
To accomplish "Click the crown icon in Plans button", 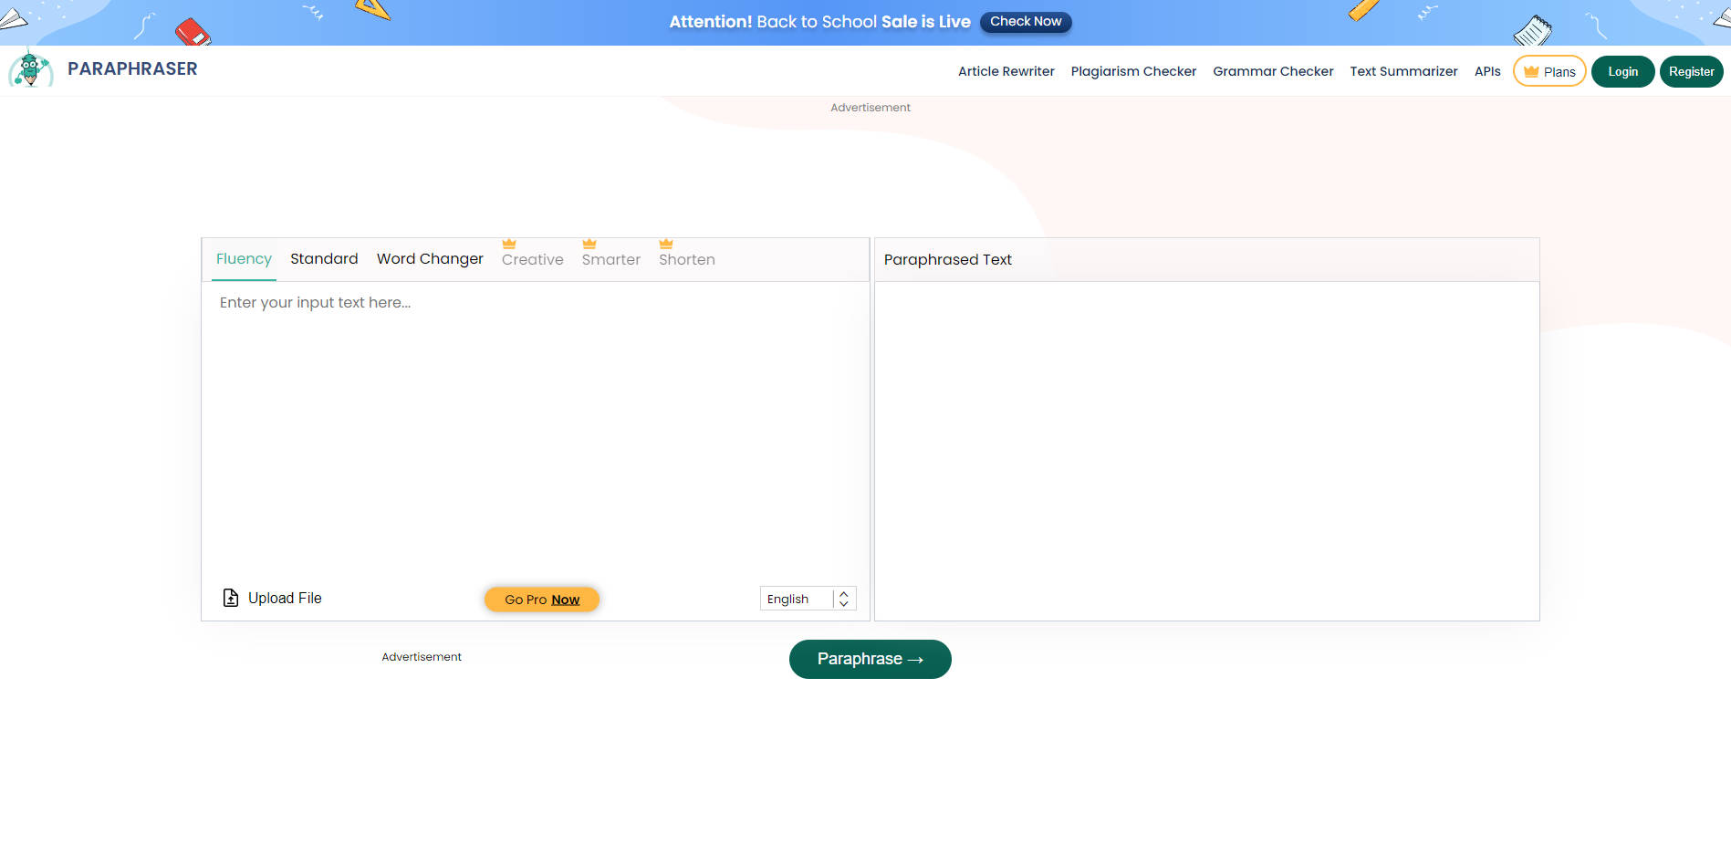I will click(x=1531, y=71).
